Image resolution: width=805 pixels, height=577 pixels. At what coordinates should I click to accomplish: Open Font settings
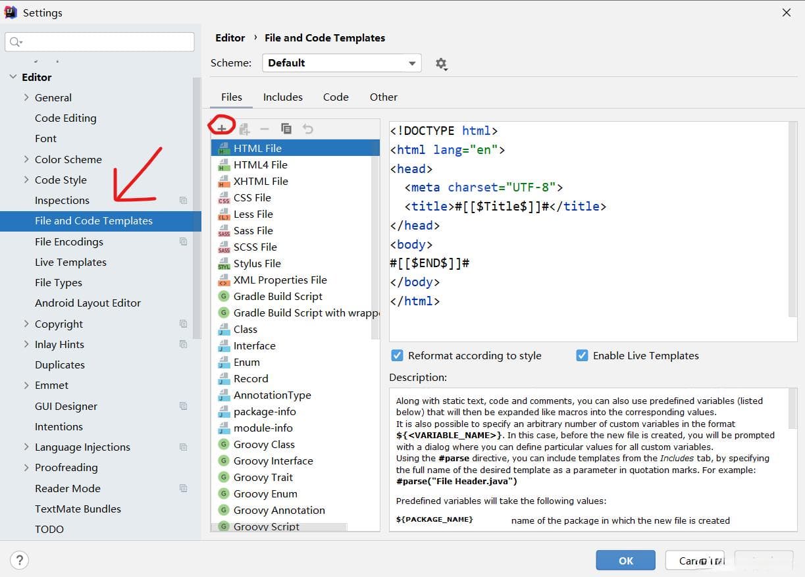click(46, 138)
